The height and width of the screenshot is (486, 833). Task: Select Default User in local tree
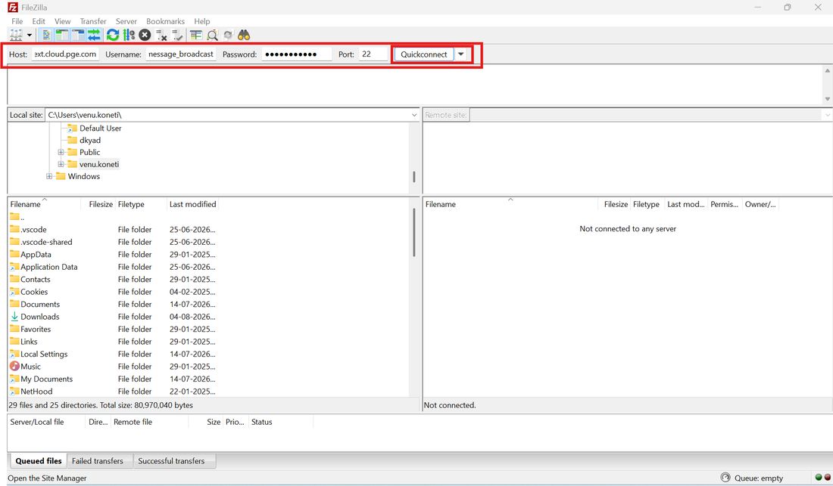(x=100, y=128)
